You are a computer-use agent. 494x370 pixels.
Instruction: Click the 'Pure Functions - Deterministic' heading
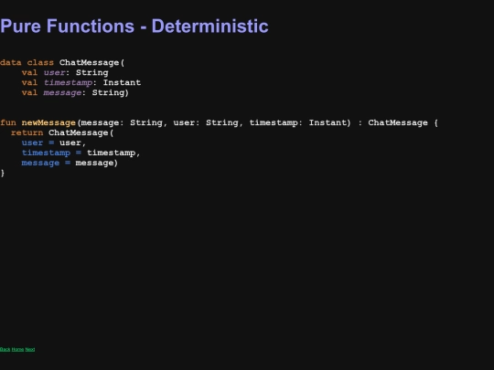click(x=134, y=26)
